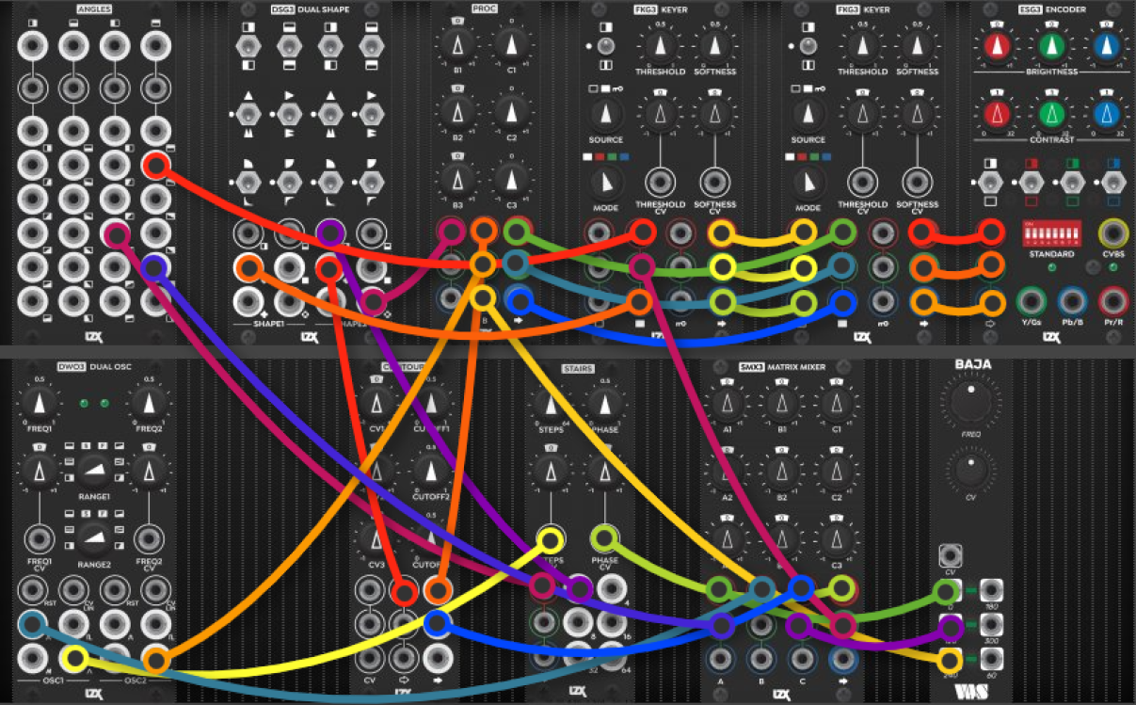Click SOFTNESS knob on second Keyer

click(x=916, y=45)
